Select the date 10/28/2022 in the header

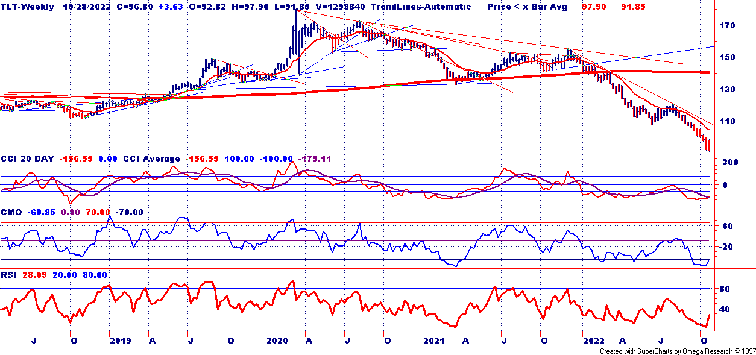coord(86,7)
